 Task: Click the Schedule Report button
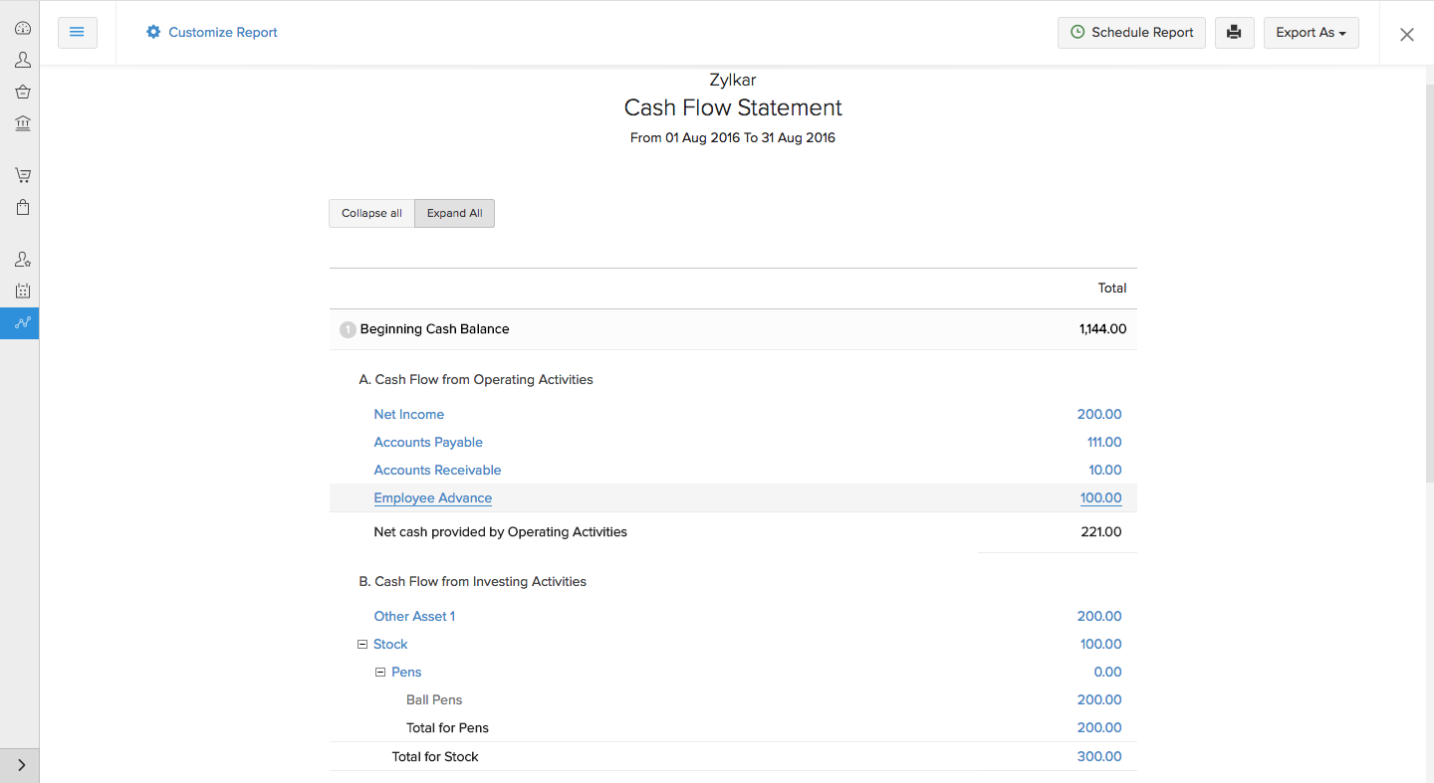(1131, 33)
